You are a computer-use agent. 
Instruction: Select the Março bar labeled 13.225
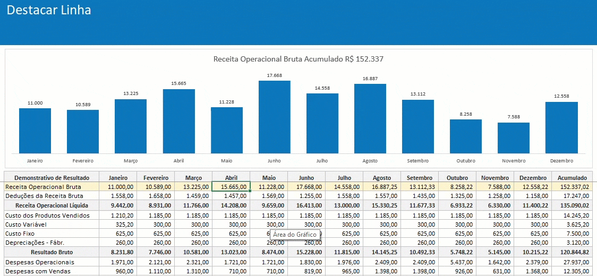[x=131, y=126]
